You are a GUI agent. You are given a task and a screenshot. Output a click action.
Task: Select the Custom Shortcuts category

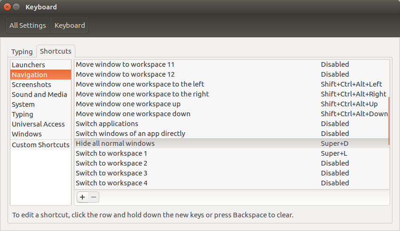pyautogui.click(x=40, y=145)
